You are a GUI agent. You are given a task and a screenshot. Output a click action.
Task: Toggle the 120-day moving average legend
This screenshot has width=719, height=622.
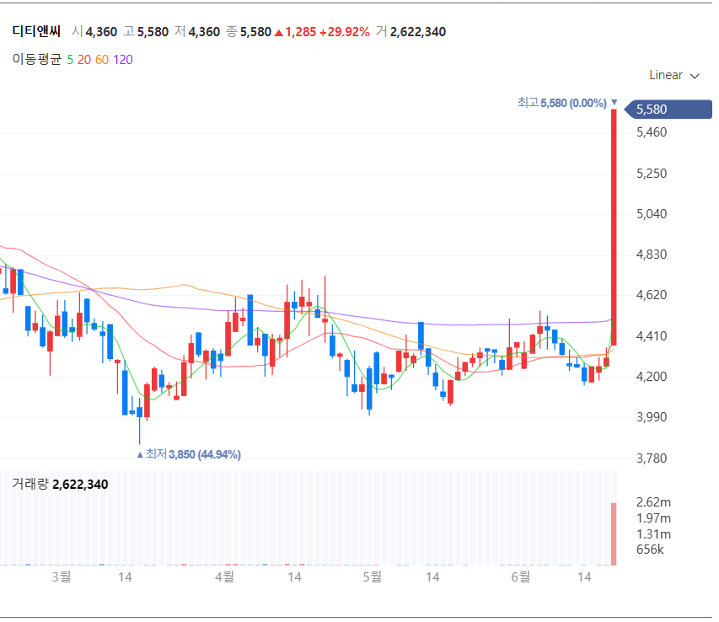click(x=123, y=60)
